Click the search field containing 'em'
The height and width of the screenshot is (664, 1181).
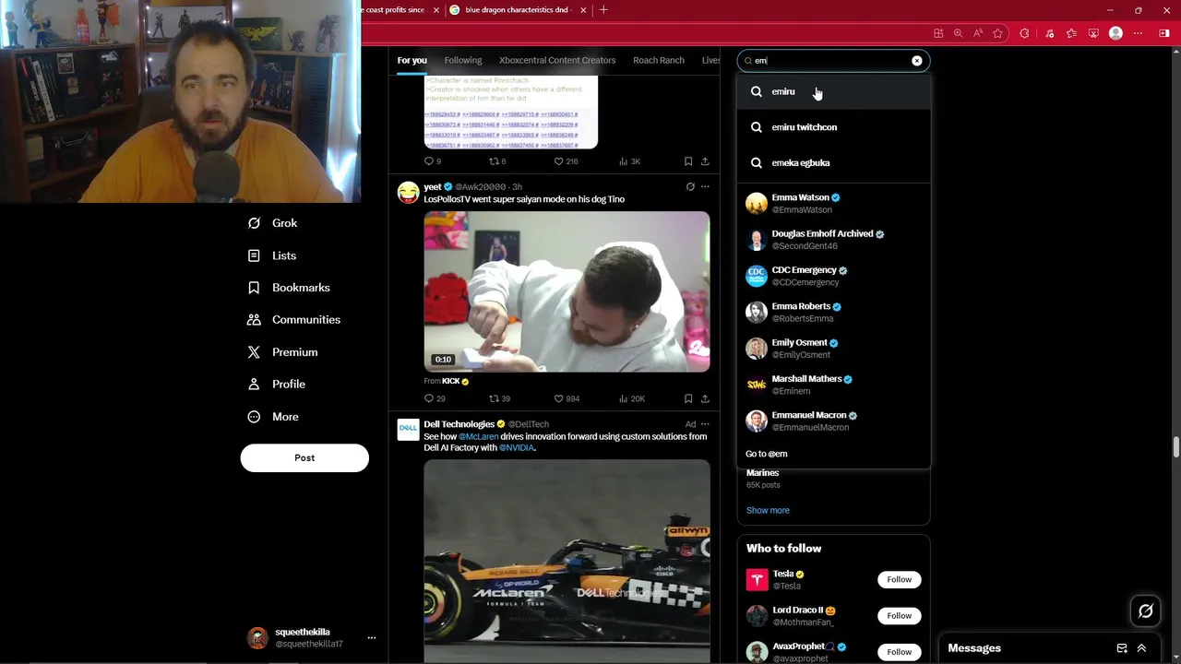click(x=833, y=61)
